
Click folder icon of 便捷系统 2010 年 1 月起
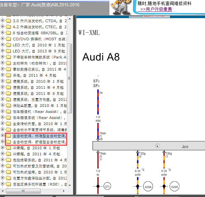pyautogui.click(x=8, y=81)
